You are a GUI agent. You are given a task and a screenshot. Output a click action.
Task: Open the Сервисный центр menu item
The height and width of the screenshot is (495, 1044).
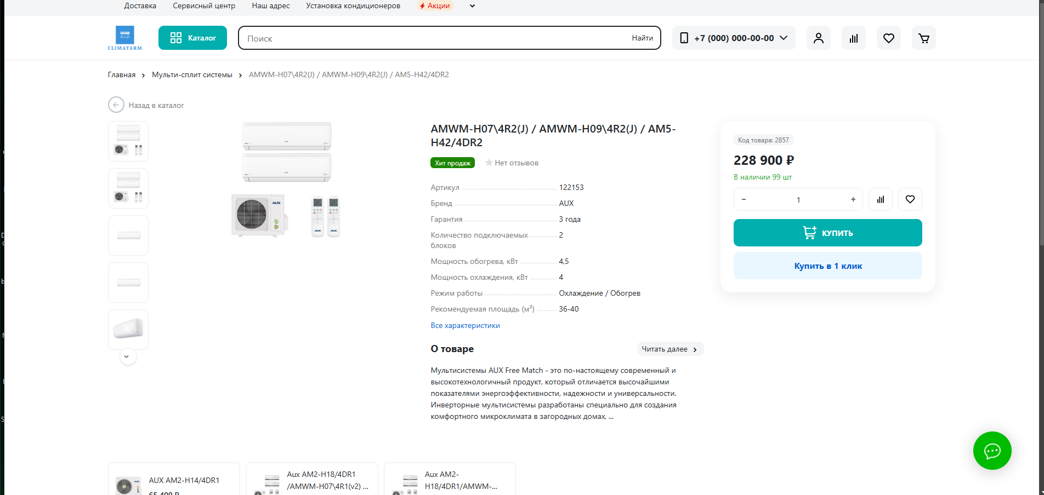[204, 6]
